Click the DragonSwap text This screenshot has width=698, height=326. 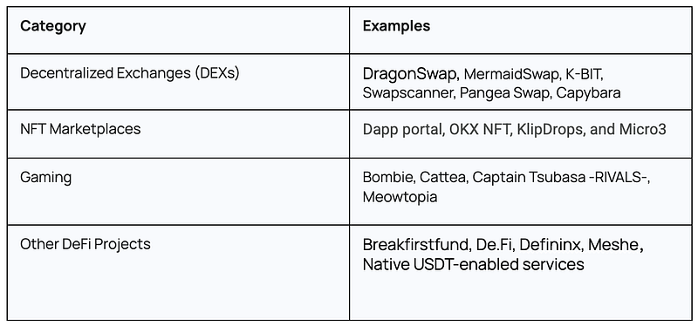point(411,74)
